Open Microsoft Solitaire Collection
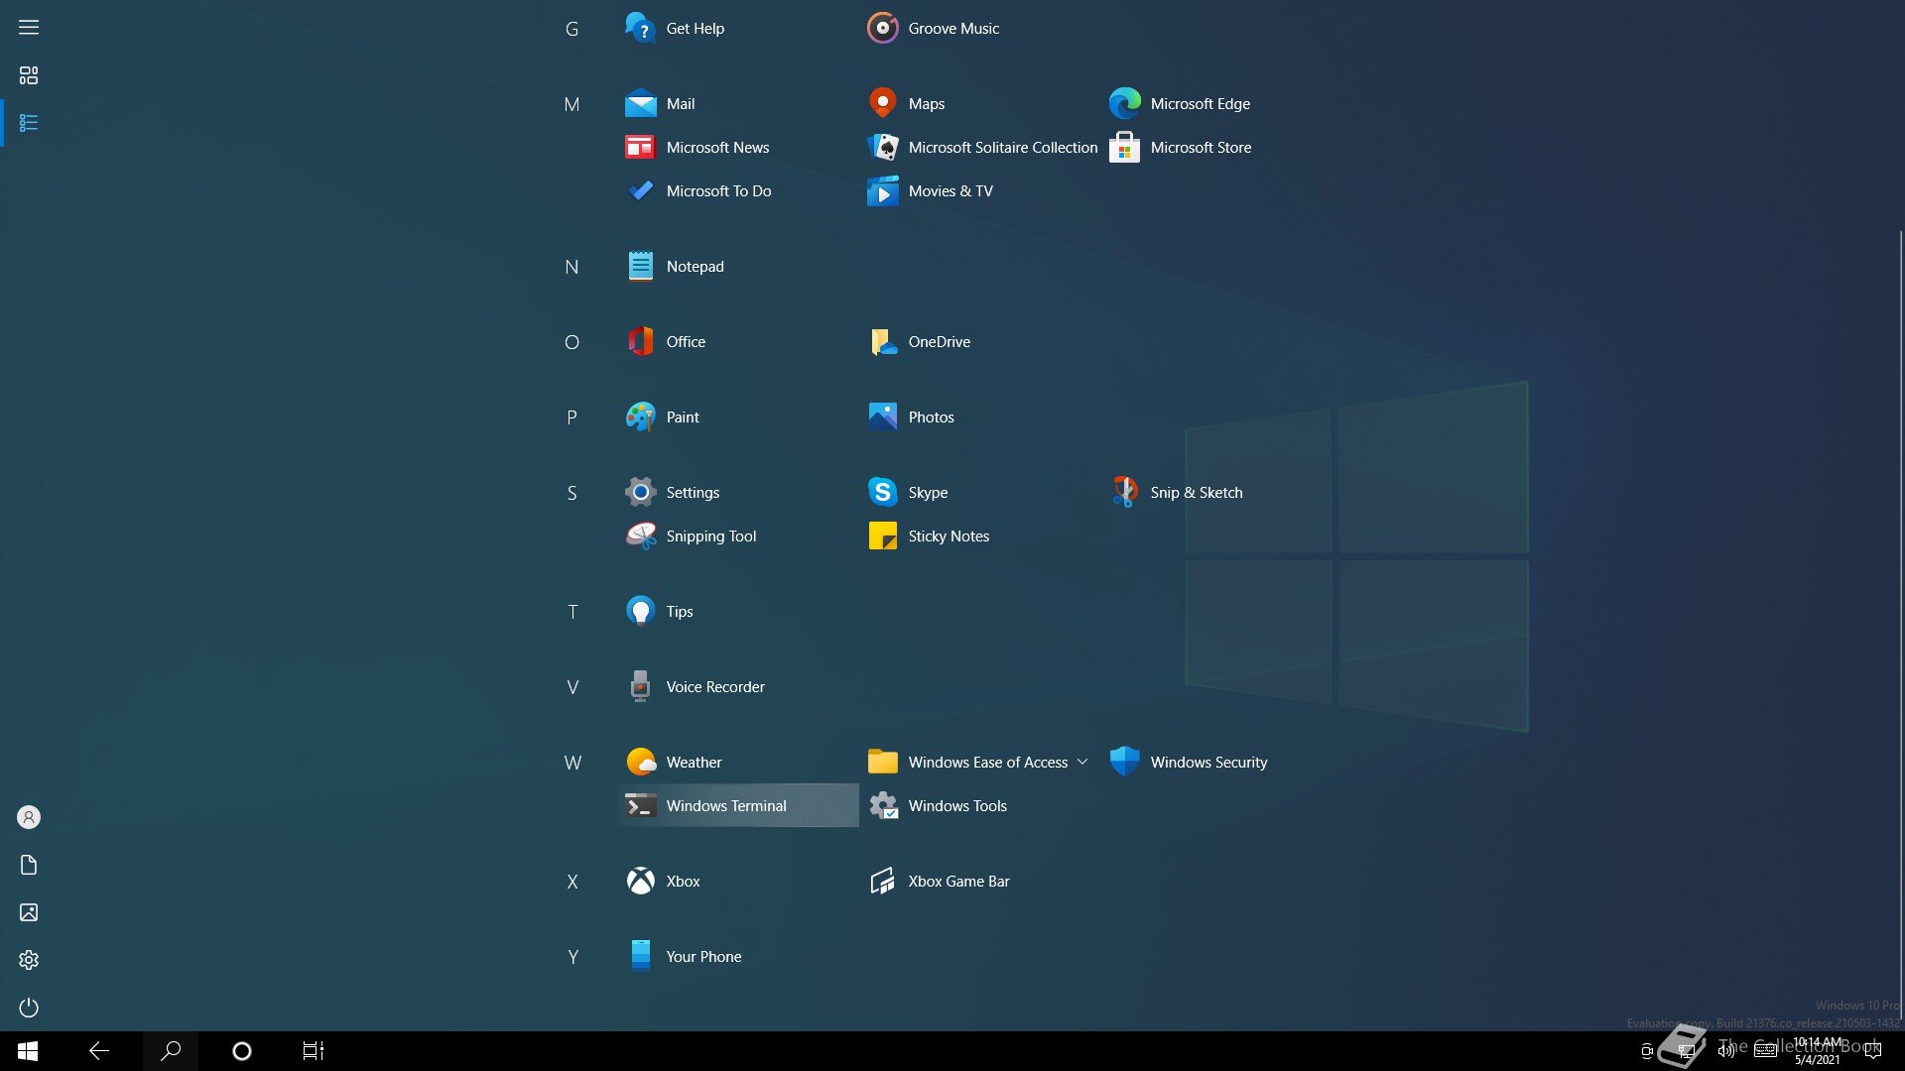 tap(979, 147)
